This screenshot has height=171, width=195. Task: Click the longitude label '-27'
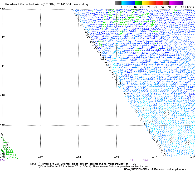point(40,157)
